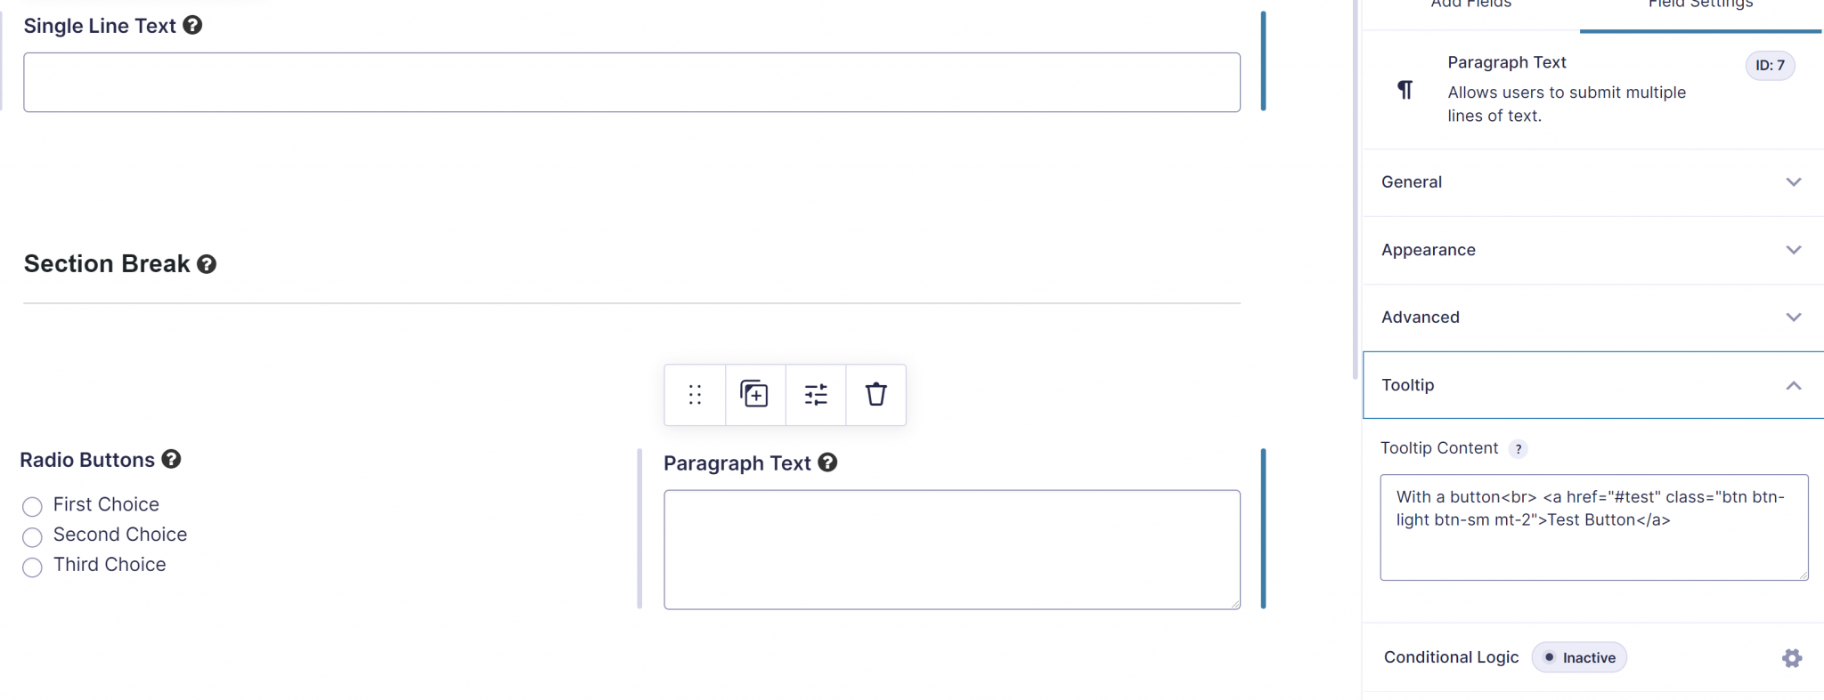The height and width of the screenshot is (700, 1824).
Task: Select the Second Choice radio button
Action: coord(32,537)
